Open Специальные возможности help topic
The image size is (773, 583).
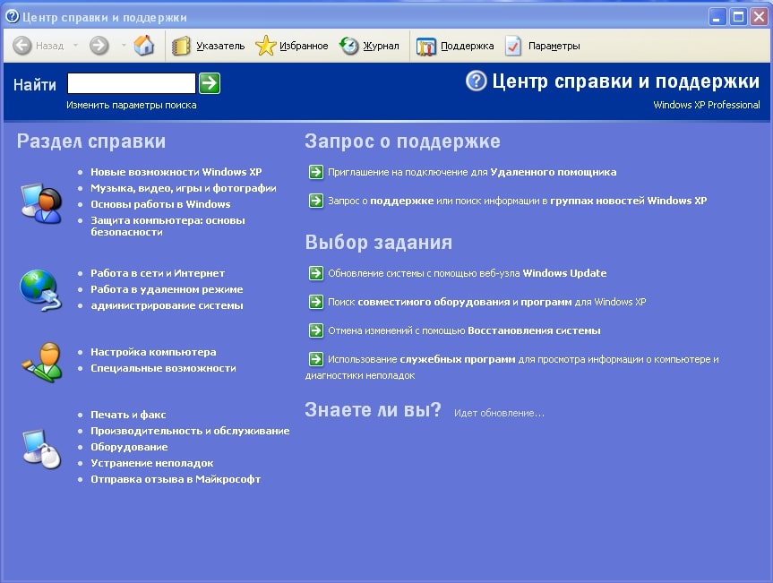pyautogui.click(x=163, y=369)
